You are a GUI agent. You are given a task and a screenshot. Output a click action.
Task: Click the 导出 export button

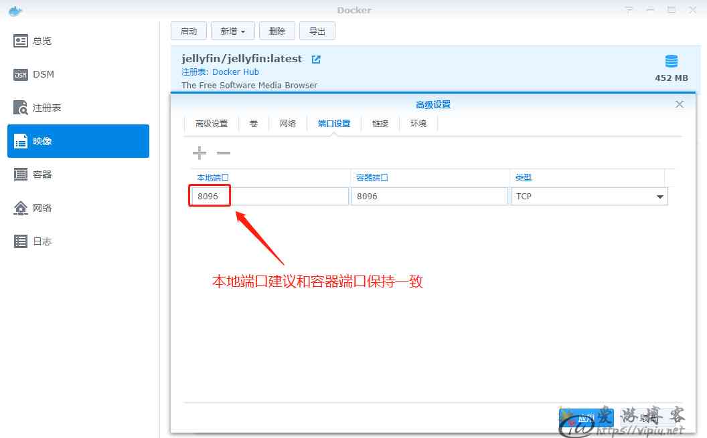tap(317, 31)
